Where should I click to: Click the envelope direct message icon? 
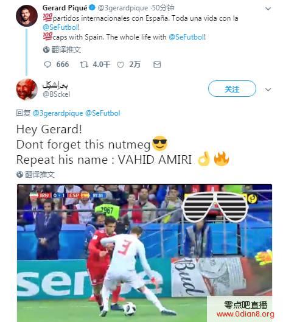[157, 65]
